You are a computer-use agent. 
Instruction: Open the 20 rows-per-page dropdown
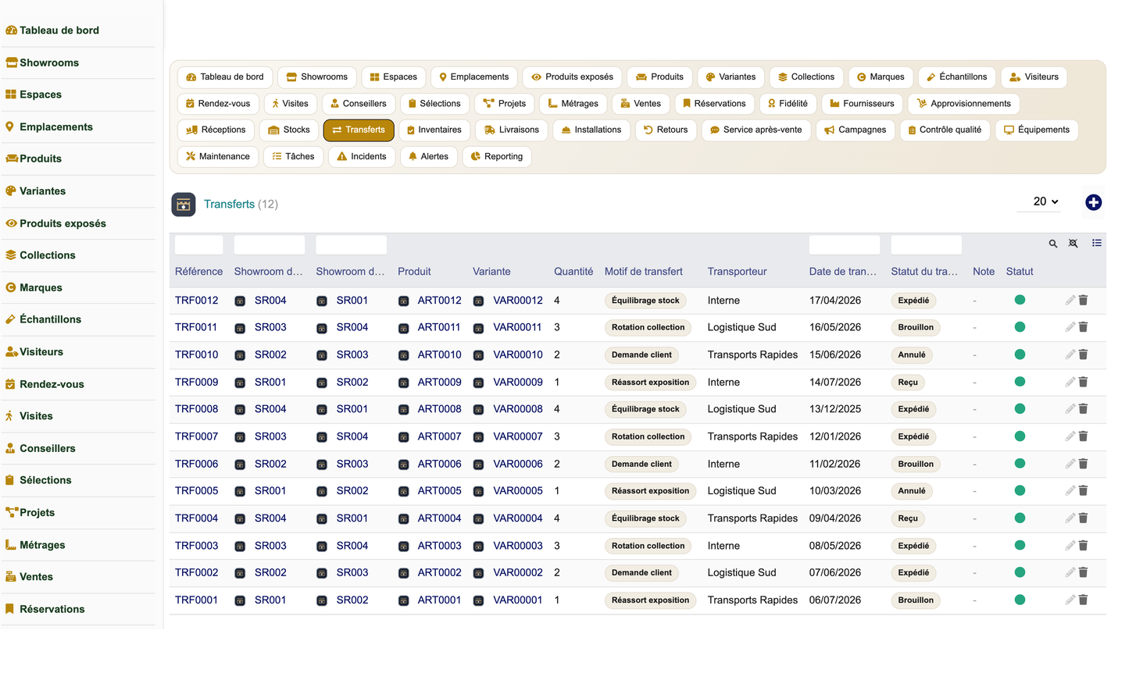1045,201
